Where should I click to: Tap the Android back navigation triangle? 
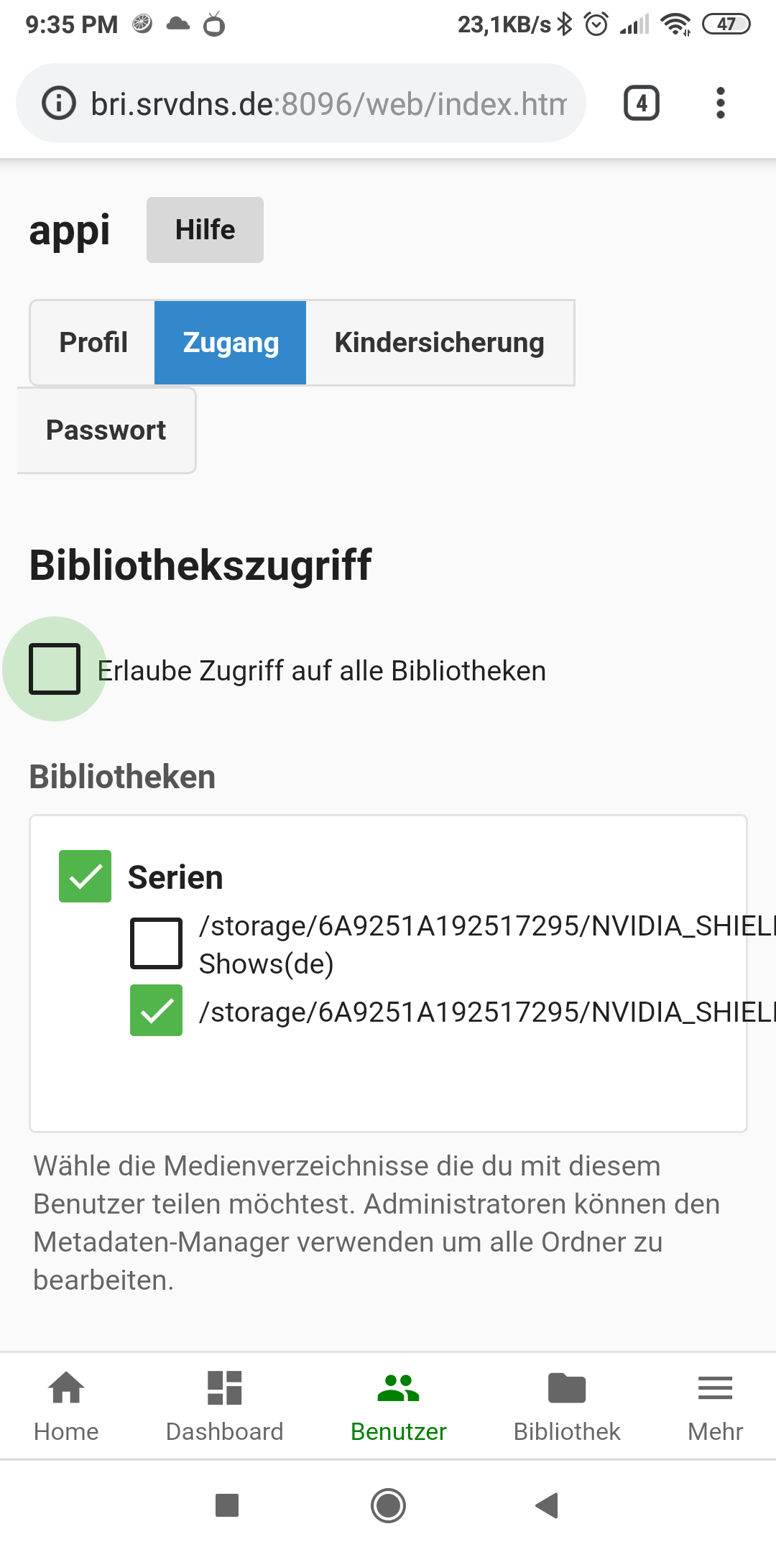point(548,1505)
